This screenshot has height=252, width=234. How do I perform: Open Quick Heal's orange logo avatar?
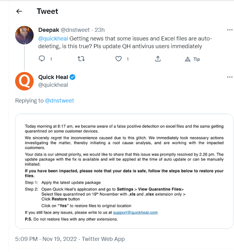pyautogui.click(x=24, y=81)
